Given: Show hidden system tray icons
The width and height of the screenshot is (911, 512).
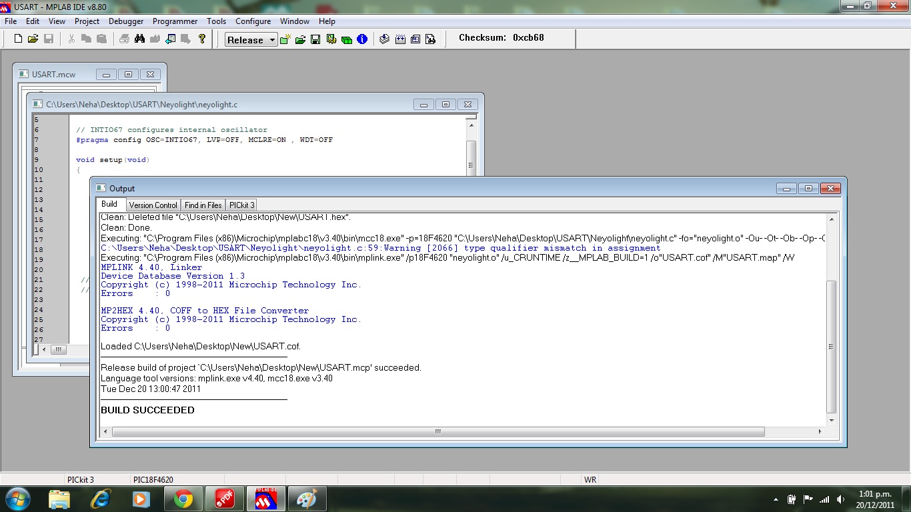Looking at the screenshot, I should 776,499.
